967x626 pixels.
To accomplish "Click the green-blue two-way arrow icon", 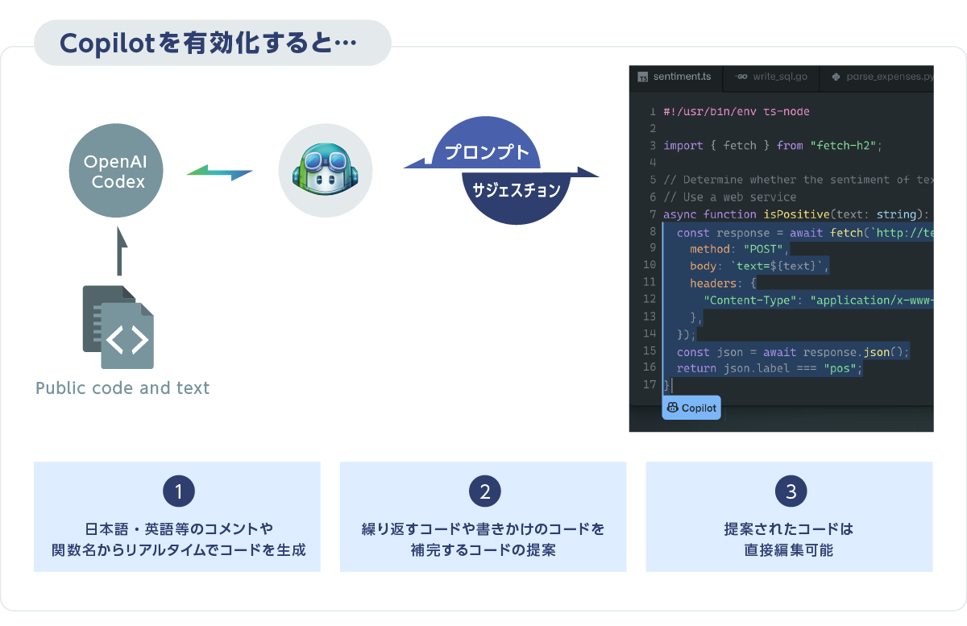I will 219,172.
